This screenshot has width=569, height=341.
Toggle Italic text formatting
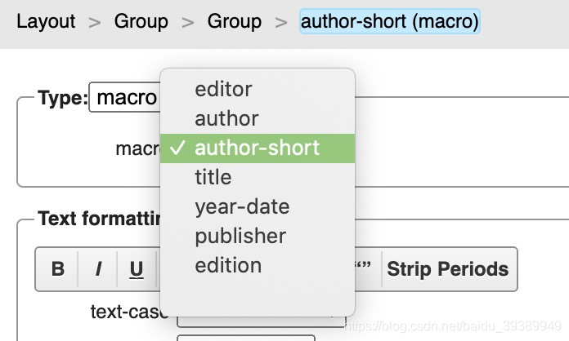97,269
